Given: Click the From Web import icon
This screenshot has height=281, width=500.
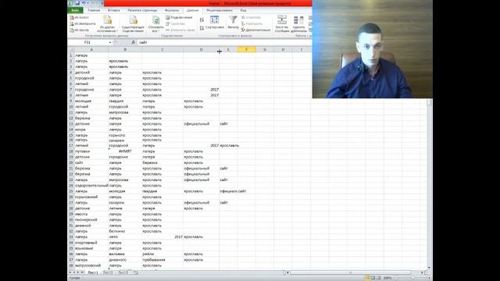Looking at the screenshot, I should [x=82, y=24].
